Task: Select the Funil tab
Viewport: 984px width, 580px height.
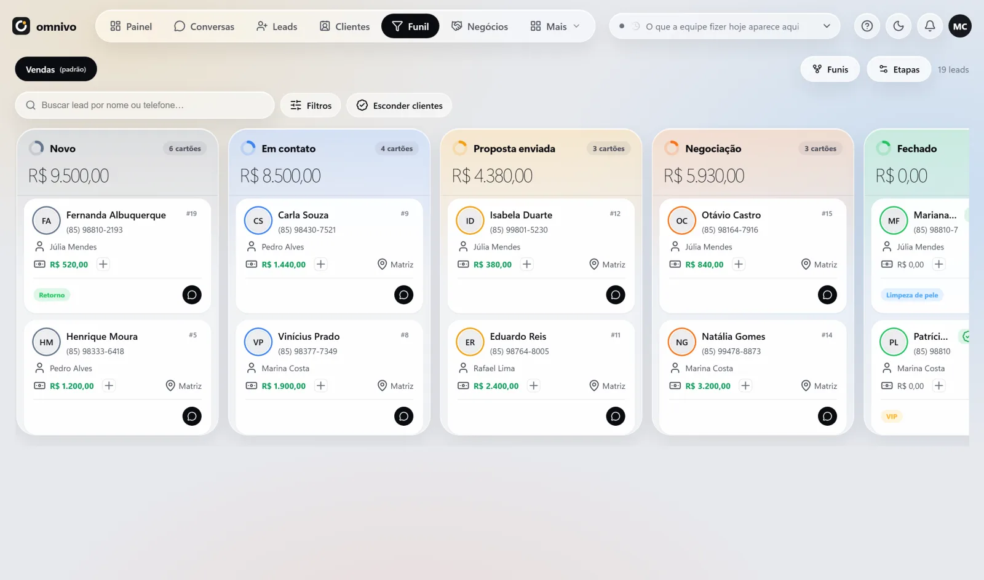Action: tap(410, 26)
